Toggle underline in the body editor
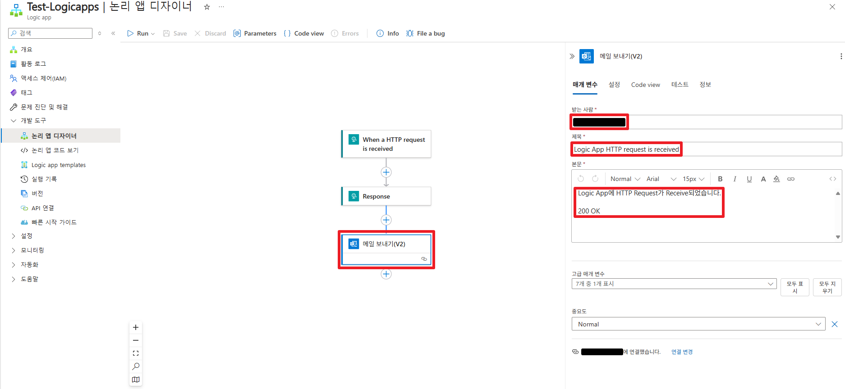 [749, 179]
